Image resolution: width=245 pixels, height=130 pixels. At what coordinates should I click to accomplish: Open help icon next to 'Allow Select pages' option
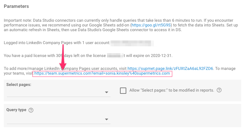coord(219,90)
